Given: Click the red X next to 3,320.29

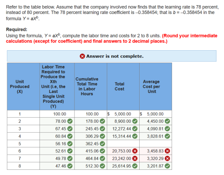Looking at the screenshot, I should coord(167,158).
